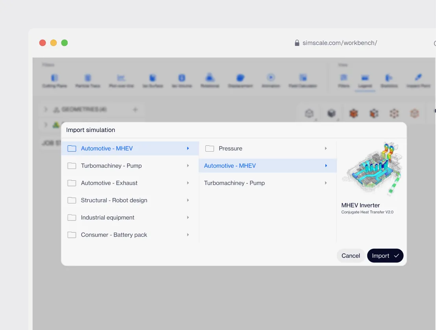The height and width of the screenshot is (330, 436).
Task: Open the 'Pressure' folder row
Action: pyautogui.click(x=268, y=148)
